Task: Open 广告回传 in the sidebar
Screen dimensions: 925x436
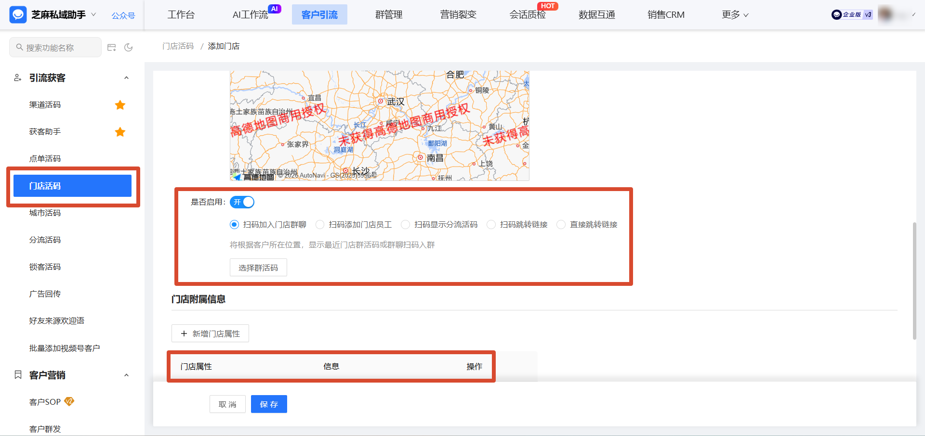Action: tap(45, 294)
